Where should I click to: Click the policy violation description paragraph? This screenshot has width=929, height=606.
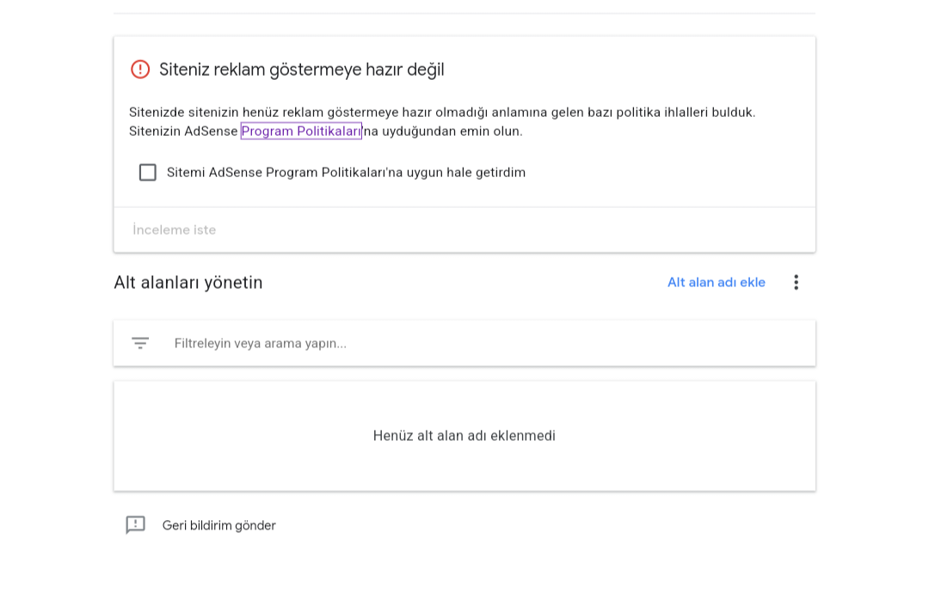(x=442, y=121)
